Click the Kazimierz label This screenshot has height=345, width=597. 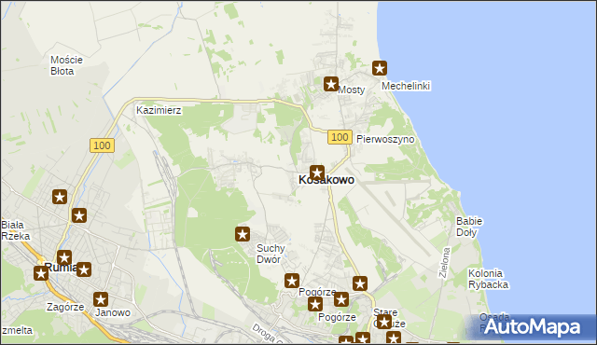159,110
